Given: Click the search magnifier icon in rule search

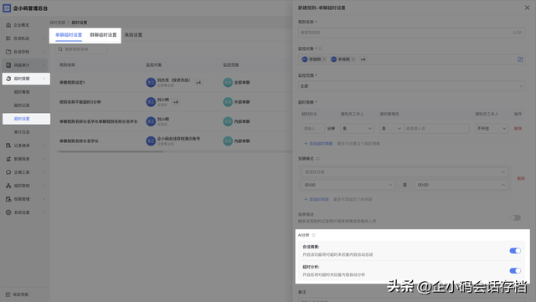Looking at the screenshot, I should pyautogui.click(x=60, y=49).
